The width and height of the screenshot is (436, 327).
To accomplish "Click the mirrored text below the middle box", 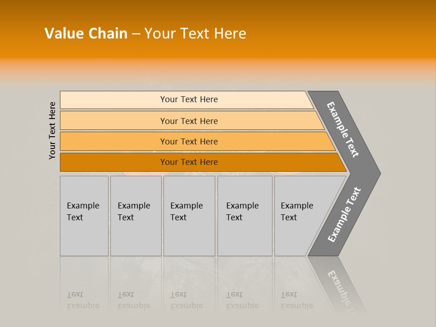I will click(x=186, y=300).
